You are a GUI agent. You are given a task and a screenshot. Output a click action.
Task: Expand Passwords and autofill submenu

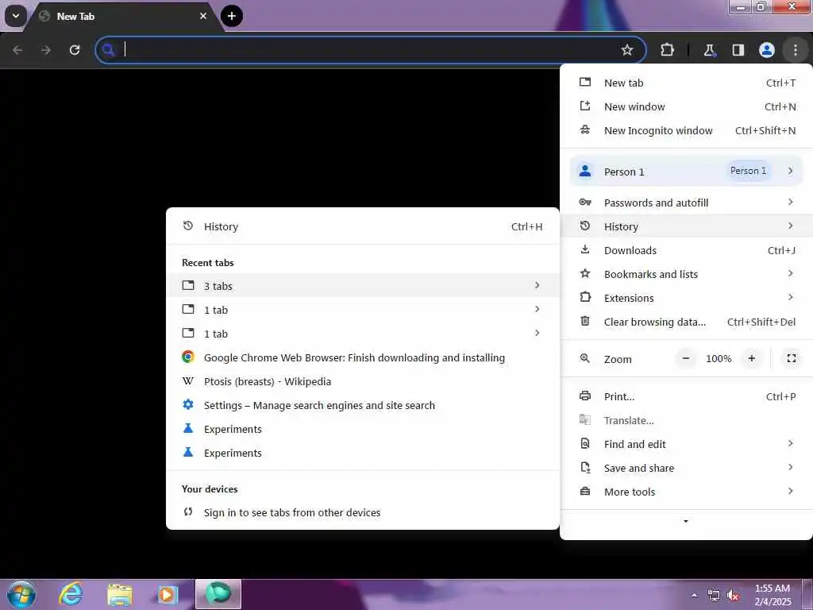click(x=687, y=203)
